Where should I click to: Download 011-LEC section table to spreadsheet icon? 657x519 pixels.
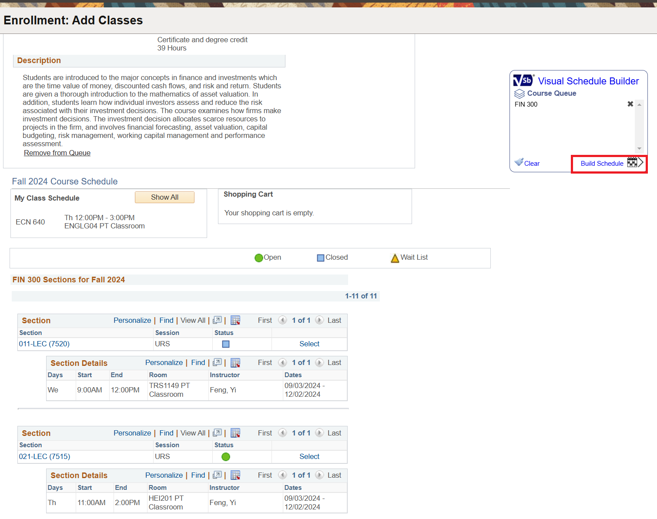click(235, 320)
